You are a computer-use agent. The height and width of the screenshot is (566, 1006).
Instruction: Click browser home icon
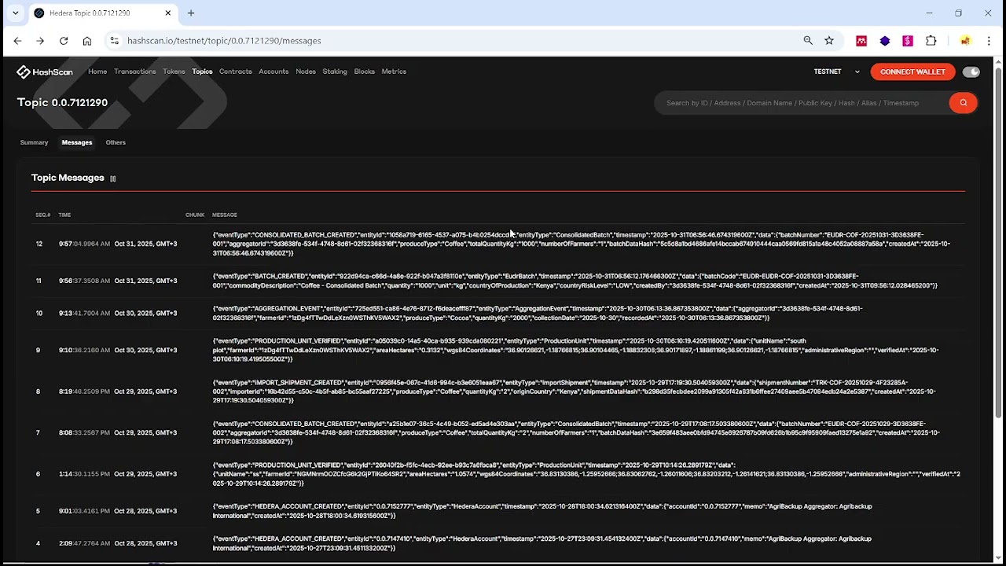coord(87,41)
